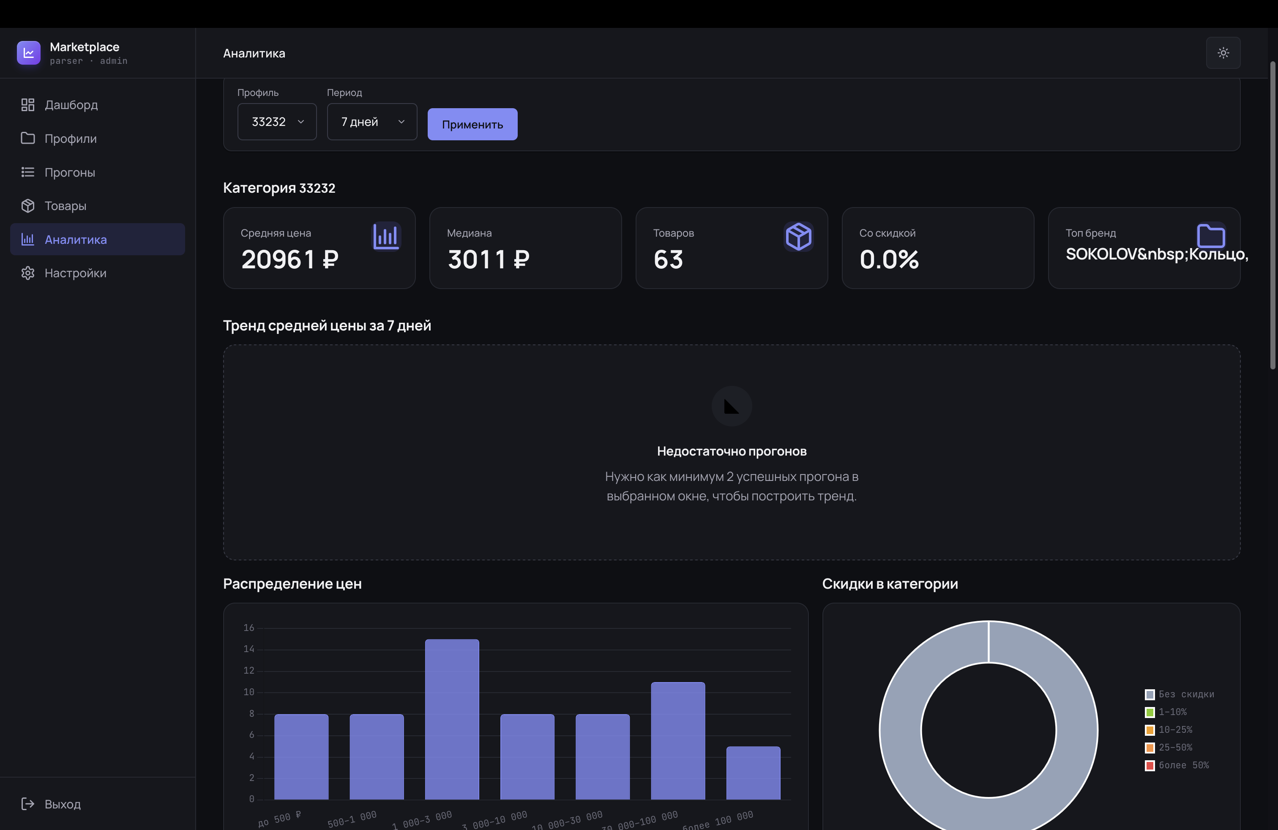1278x830 pixels.
Task: Click the Настройки gear icon
Action: click(x=28, y=273)
